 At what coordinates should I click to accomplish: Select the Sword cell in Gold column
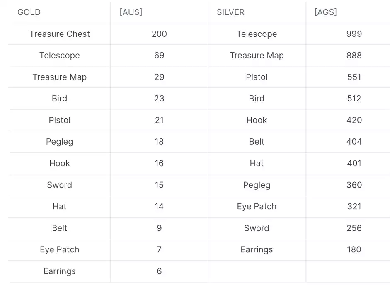59,185
